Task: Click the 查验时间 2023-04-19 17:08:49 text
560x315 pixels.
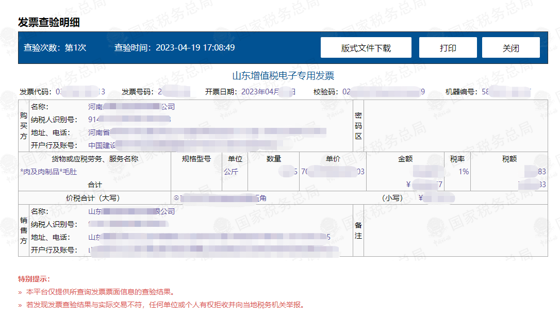Action: 174,47
